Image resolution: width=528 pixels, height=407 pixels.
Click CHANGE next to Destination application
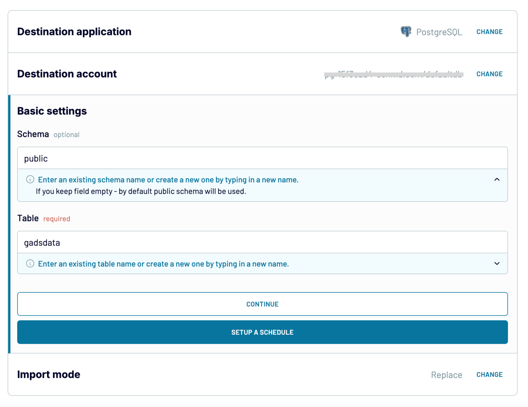coord(489,32)
